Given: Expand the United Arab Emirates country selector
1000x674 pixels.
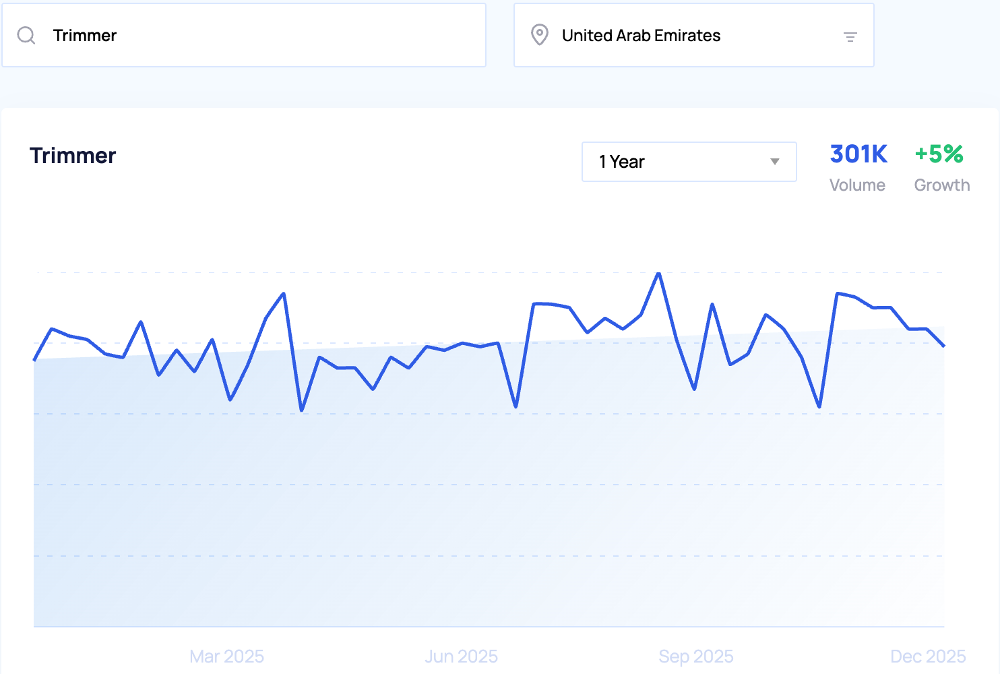Looking at the screenshot, I should (693, 36).
